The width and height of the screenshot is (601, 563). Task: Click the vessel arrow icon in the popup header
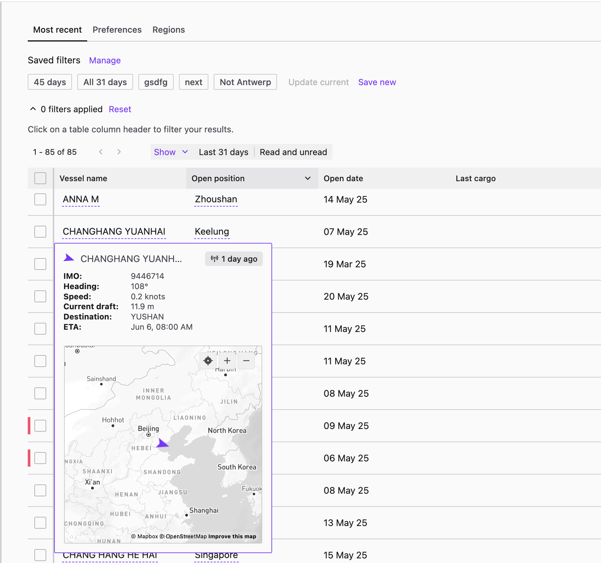click(69, 258)
